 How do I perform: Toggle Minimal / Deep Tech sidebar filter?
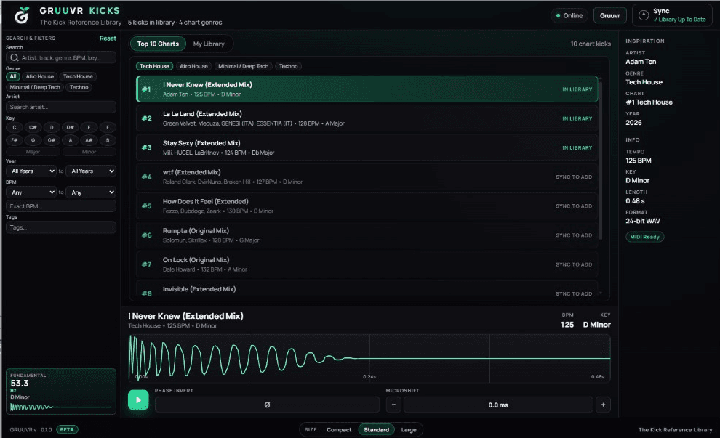(35, 87)
